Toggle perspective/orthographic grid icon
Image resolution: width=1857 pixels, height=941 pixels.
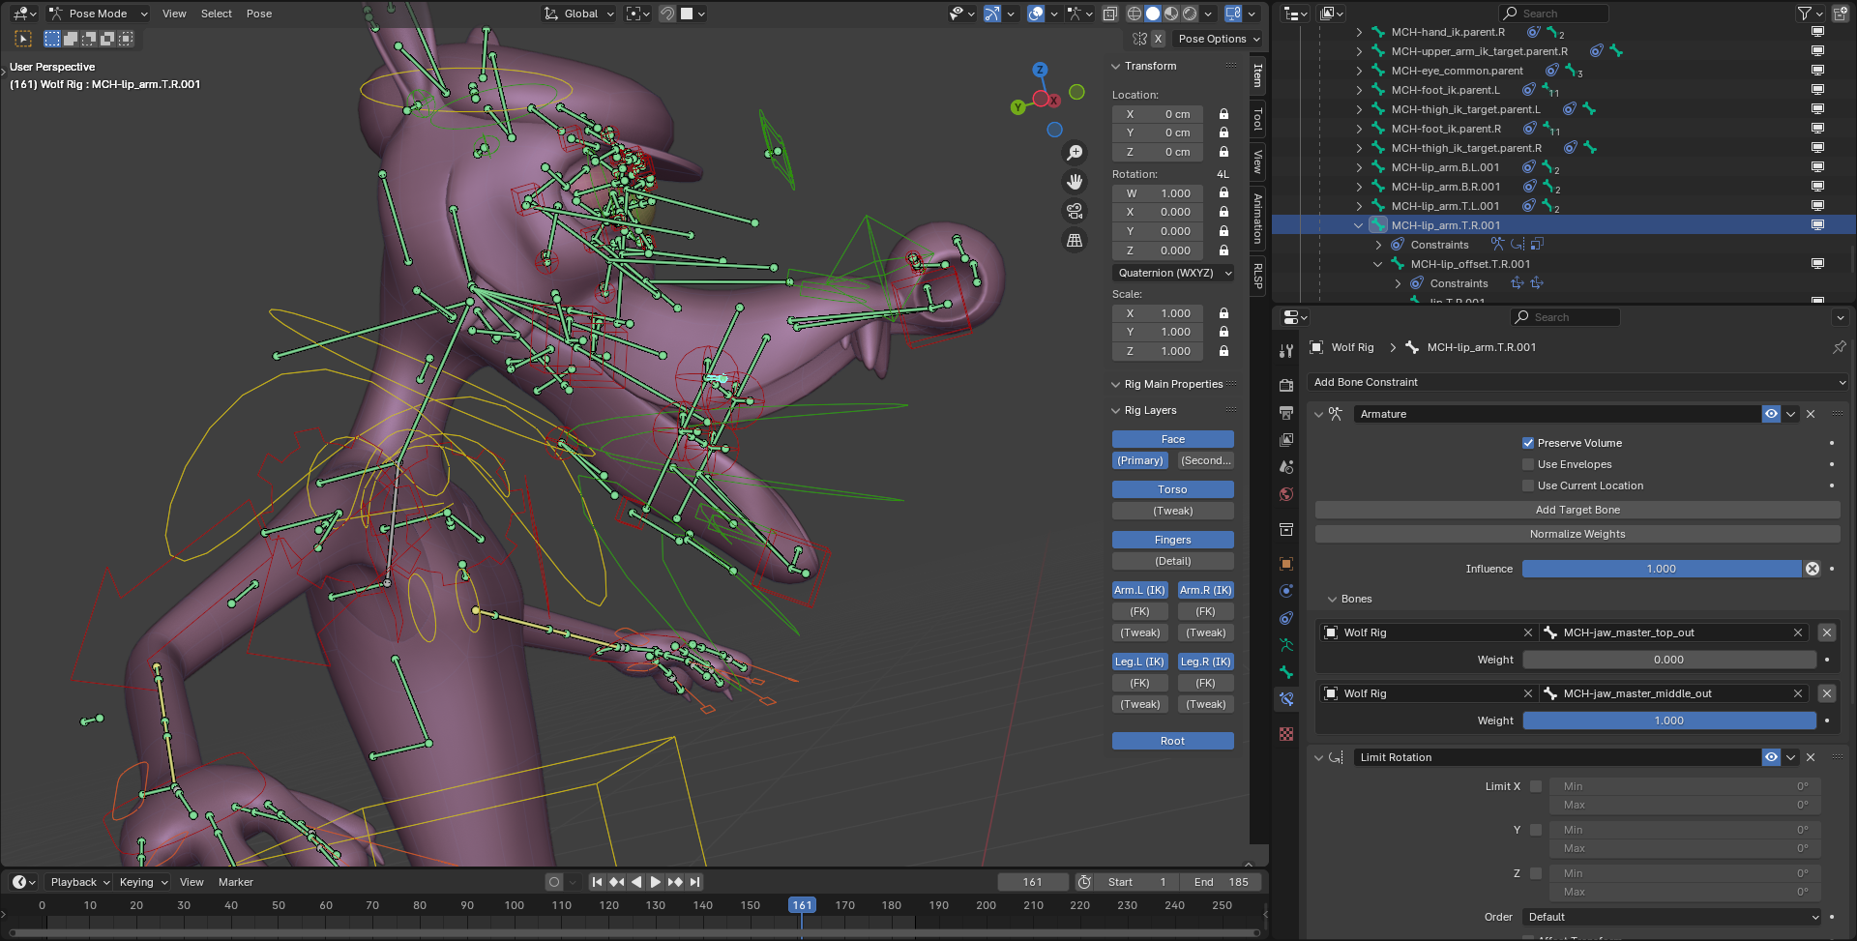1075,240
